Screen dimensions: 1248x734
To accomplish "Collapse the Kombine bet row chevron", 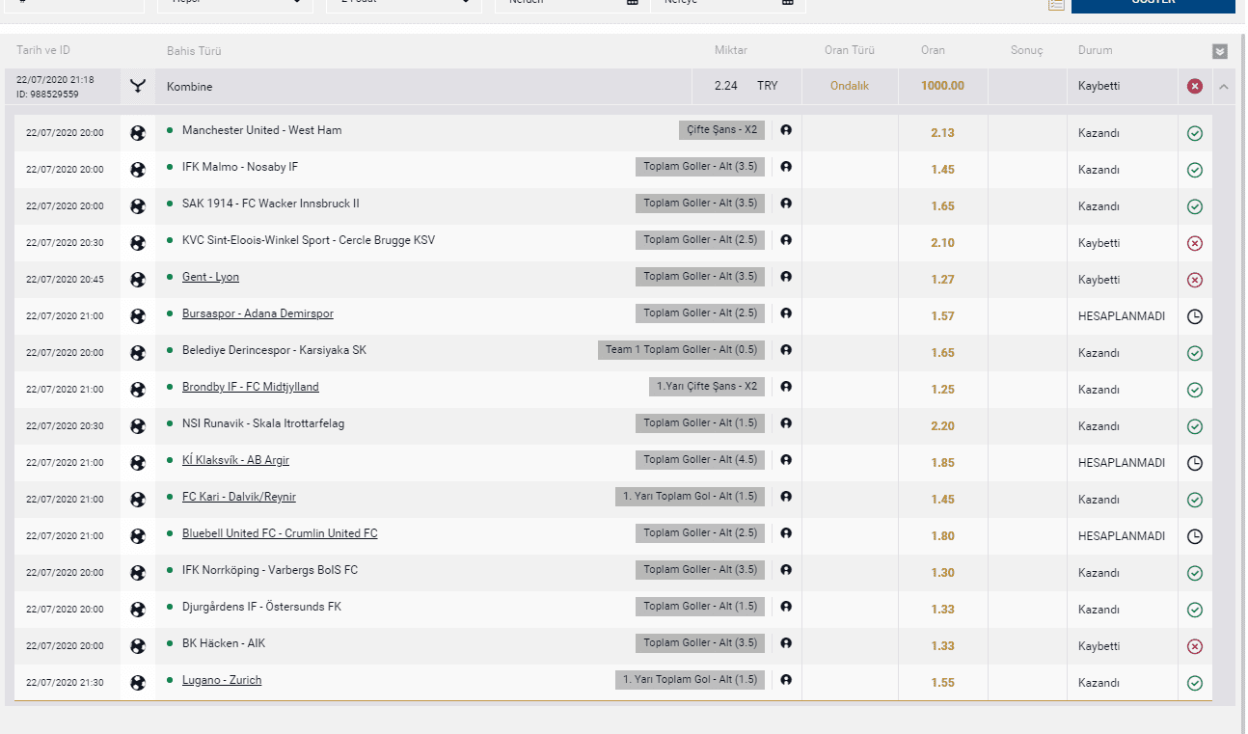I will click(x=1224, y=87).
